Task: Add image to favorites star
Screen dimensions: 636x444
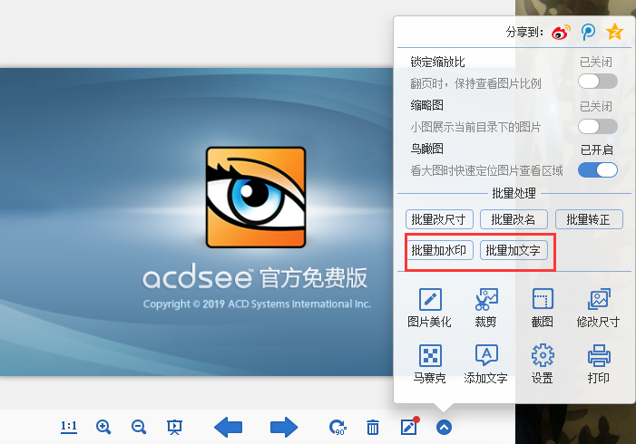Action: coord(615,33)
